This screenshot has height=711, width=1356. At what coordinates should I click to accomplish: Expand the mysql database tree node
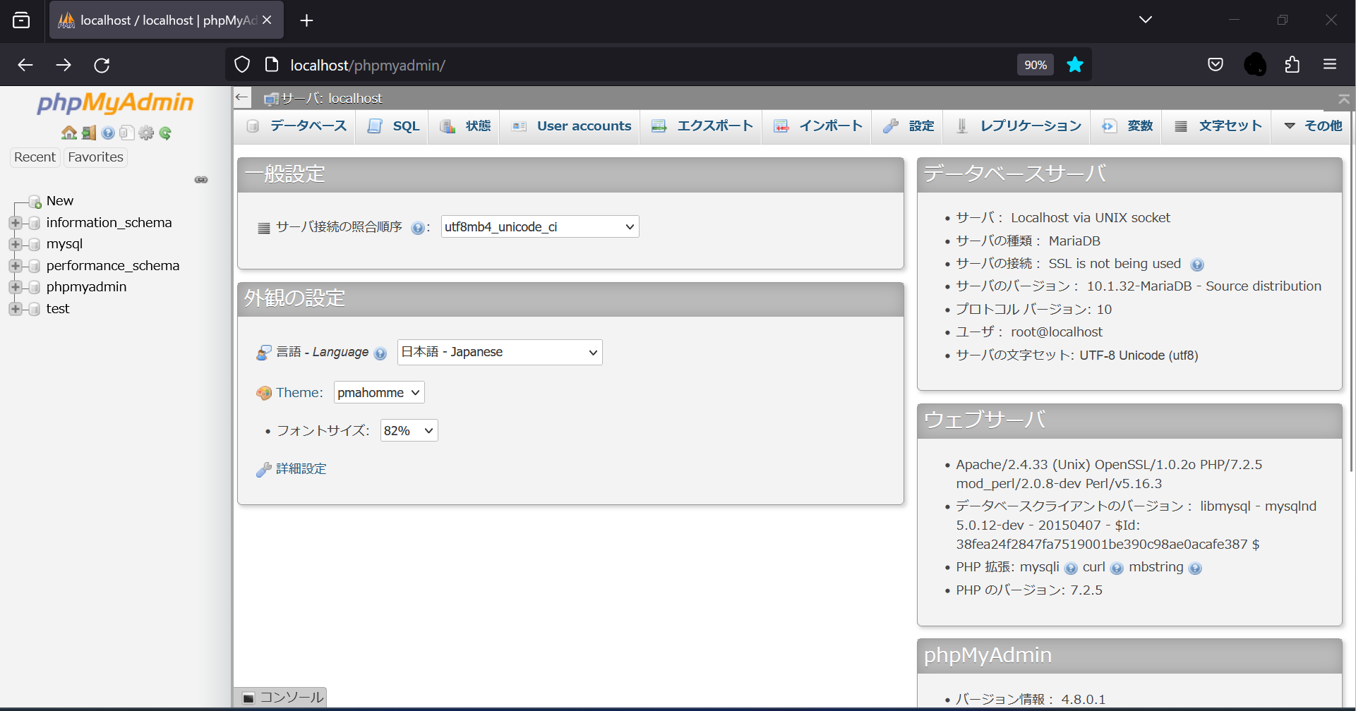[15, 244]
